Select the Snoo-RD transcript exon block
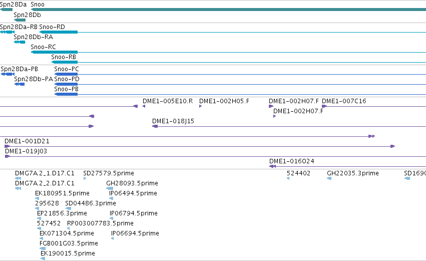This screenshot has height=261, width=426. pos(59,32)
